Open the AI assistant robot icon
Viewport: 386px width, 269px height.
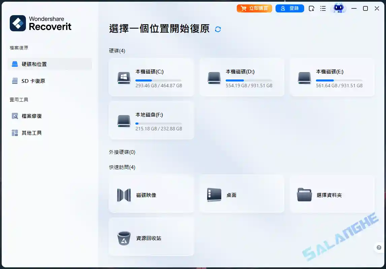click(339, 8)
